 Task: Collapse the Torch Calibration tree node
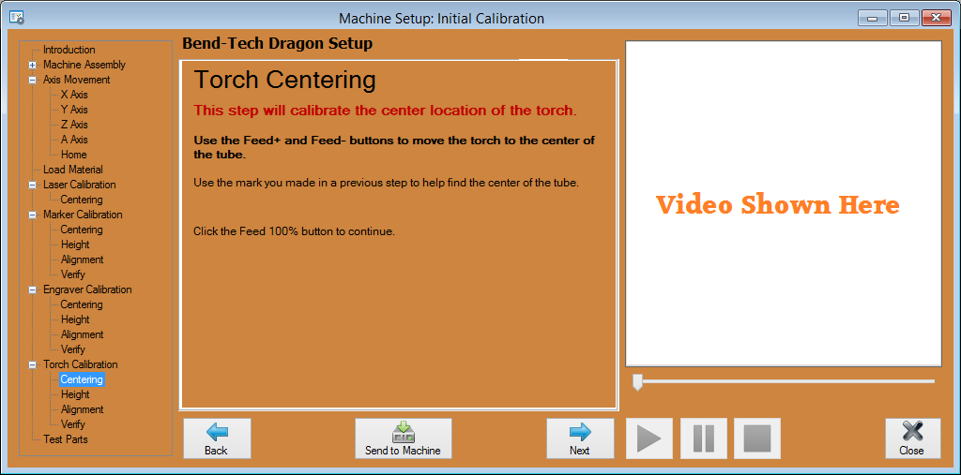click(33, 364)
